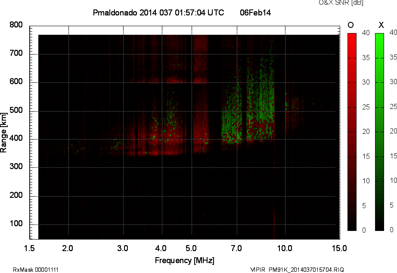Click the 5.0 frequency tick label
This screenshot has width=397, height=273.
pos(191,248)
